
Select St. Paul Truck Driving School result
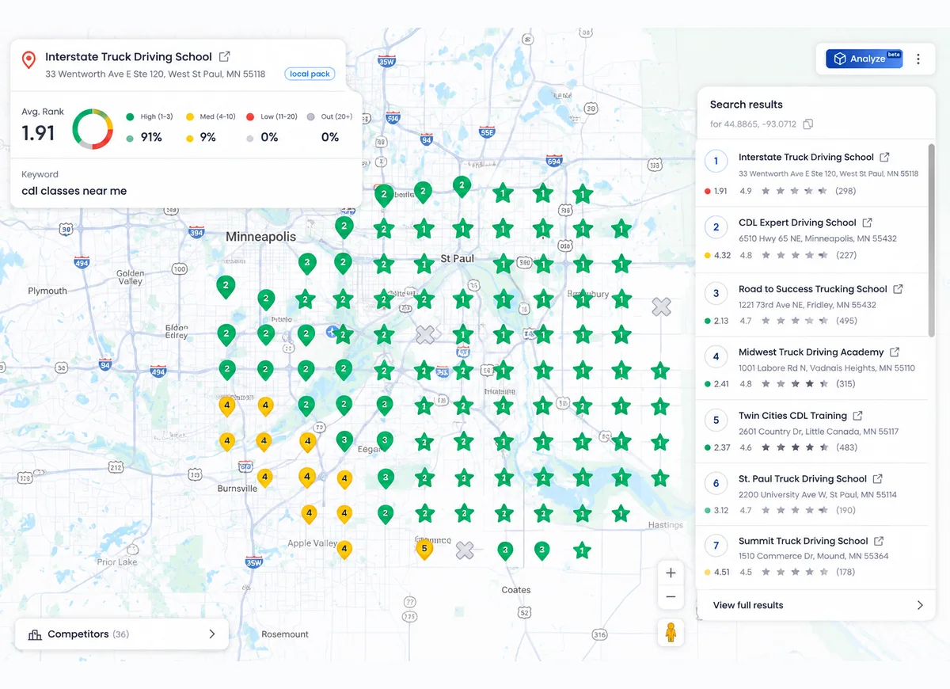click(812, 494)
